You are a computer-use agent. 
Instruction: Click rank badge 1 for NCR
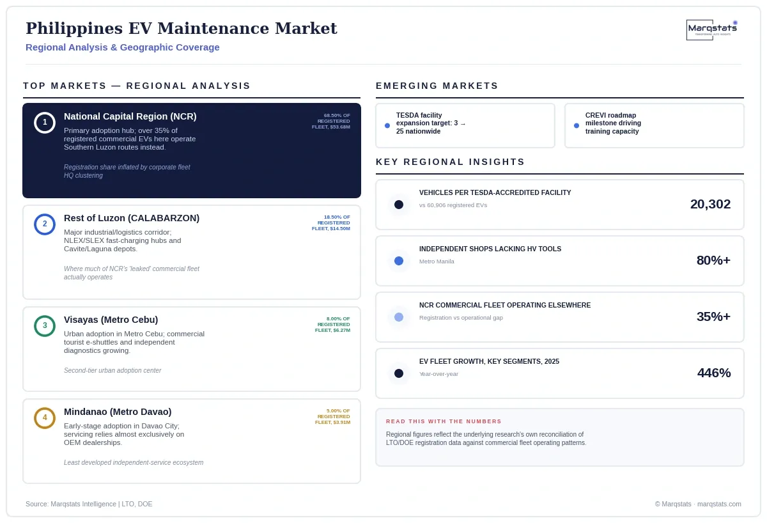click(45, 122)
